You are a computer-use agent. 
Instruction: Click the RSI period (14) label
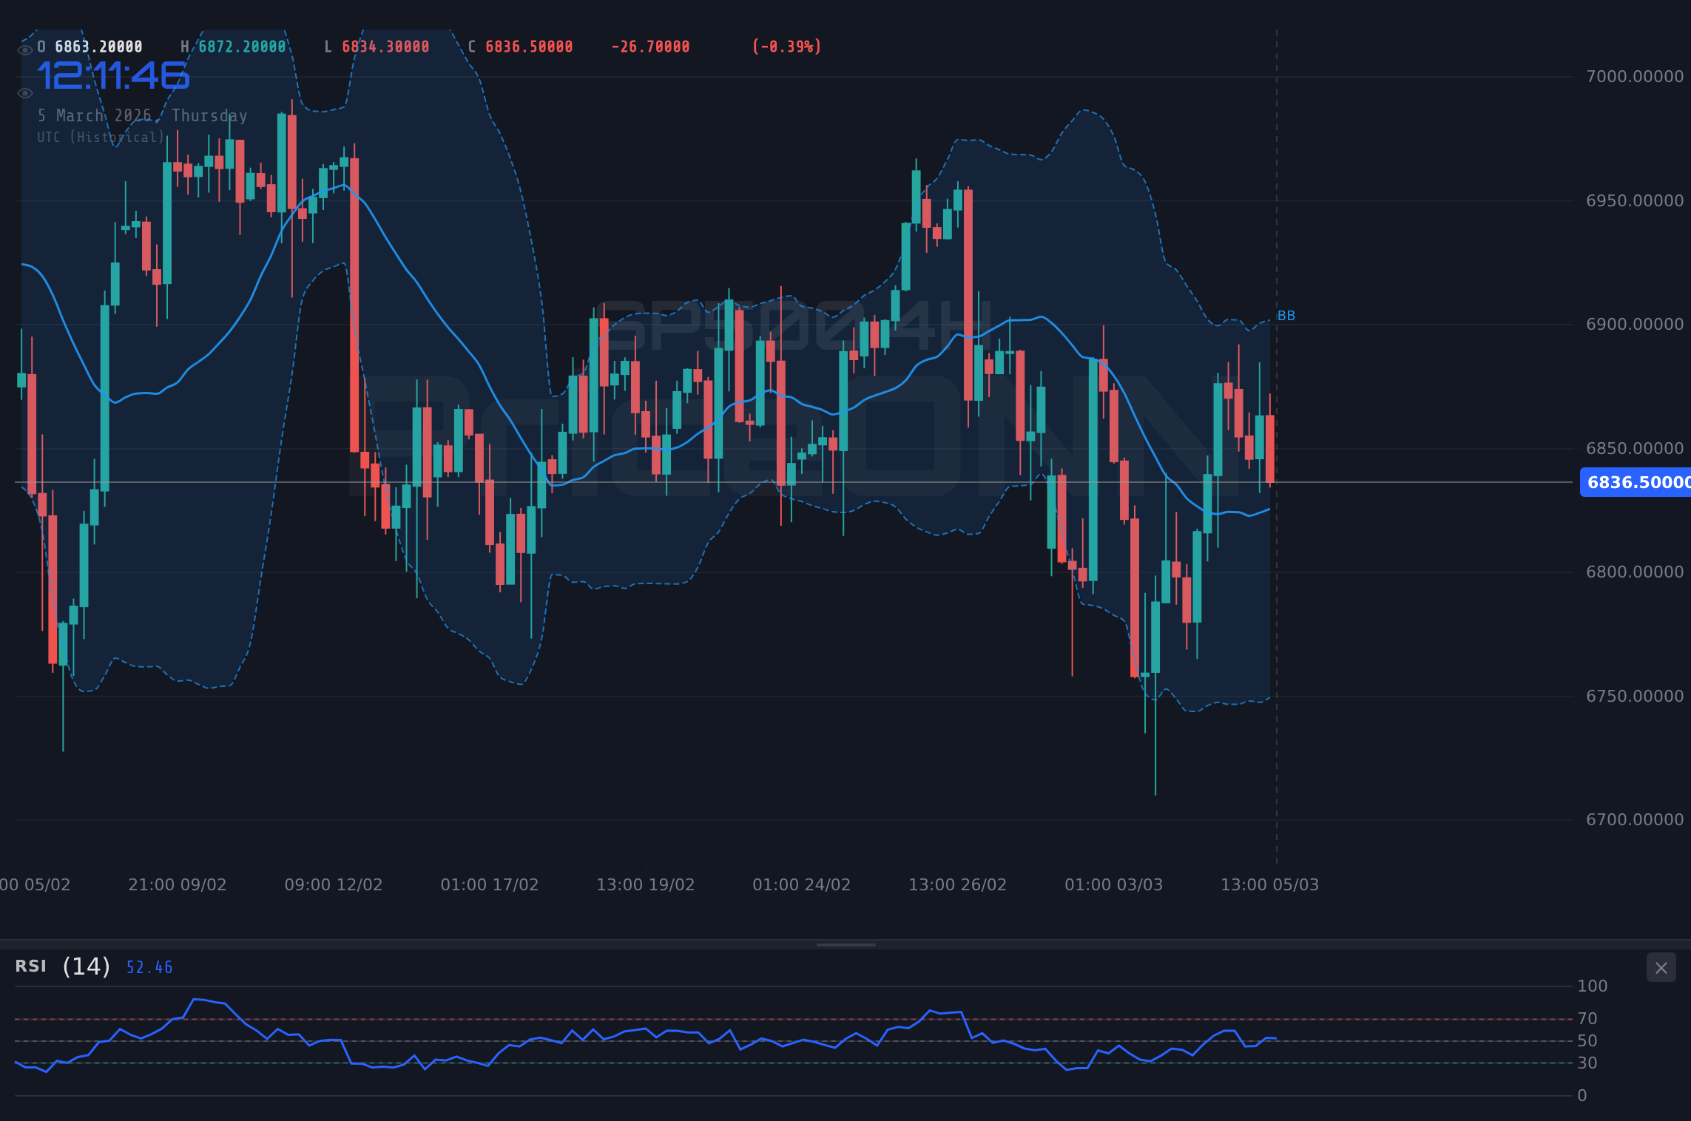(87, 966)
